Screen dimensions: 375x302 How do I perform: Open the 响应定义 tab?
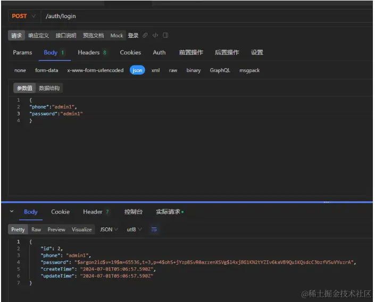point(38,36)
